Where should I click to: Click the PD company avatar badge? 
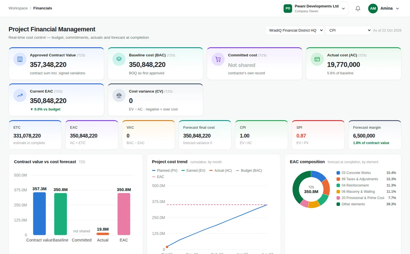tap(288, 9)
